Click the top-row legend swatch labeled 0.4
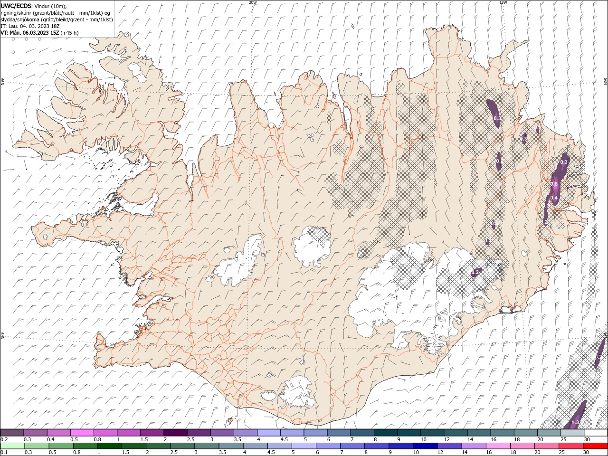Screen dimensions: 608x456 coord(58,433)
